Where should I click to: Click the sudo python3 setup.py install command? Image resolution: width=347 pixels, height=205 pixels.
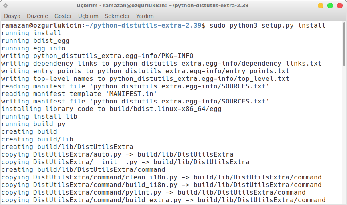[x=267, y=26]
